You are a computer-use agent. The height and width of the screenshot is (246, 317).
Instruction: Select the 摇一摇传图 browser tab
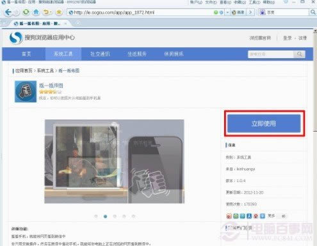pos(40,24)
